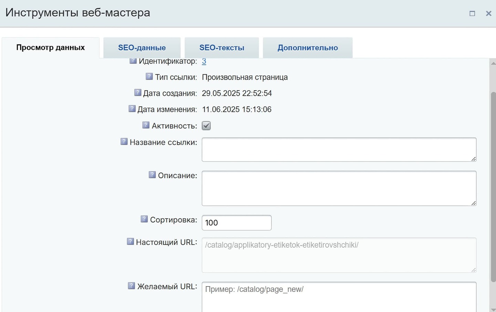The width and height of the screenshot is (496, 312).
Task: Click the vertical scrollbar thumb
Action: 493,186
